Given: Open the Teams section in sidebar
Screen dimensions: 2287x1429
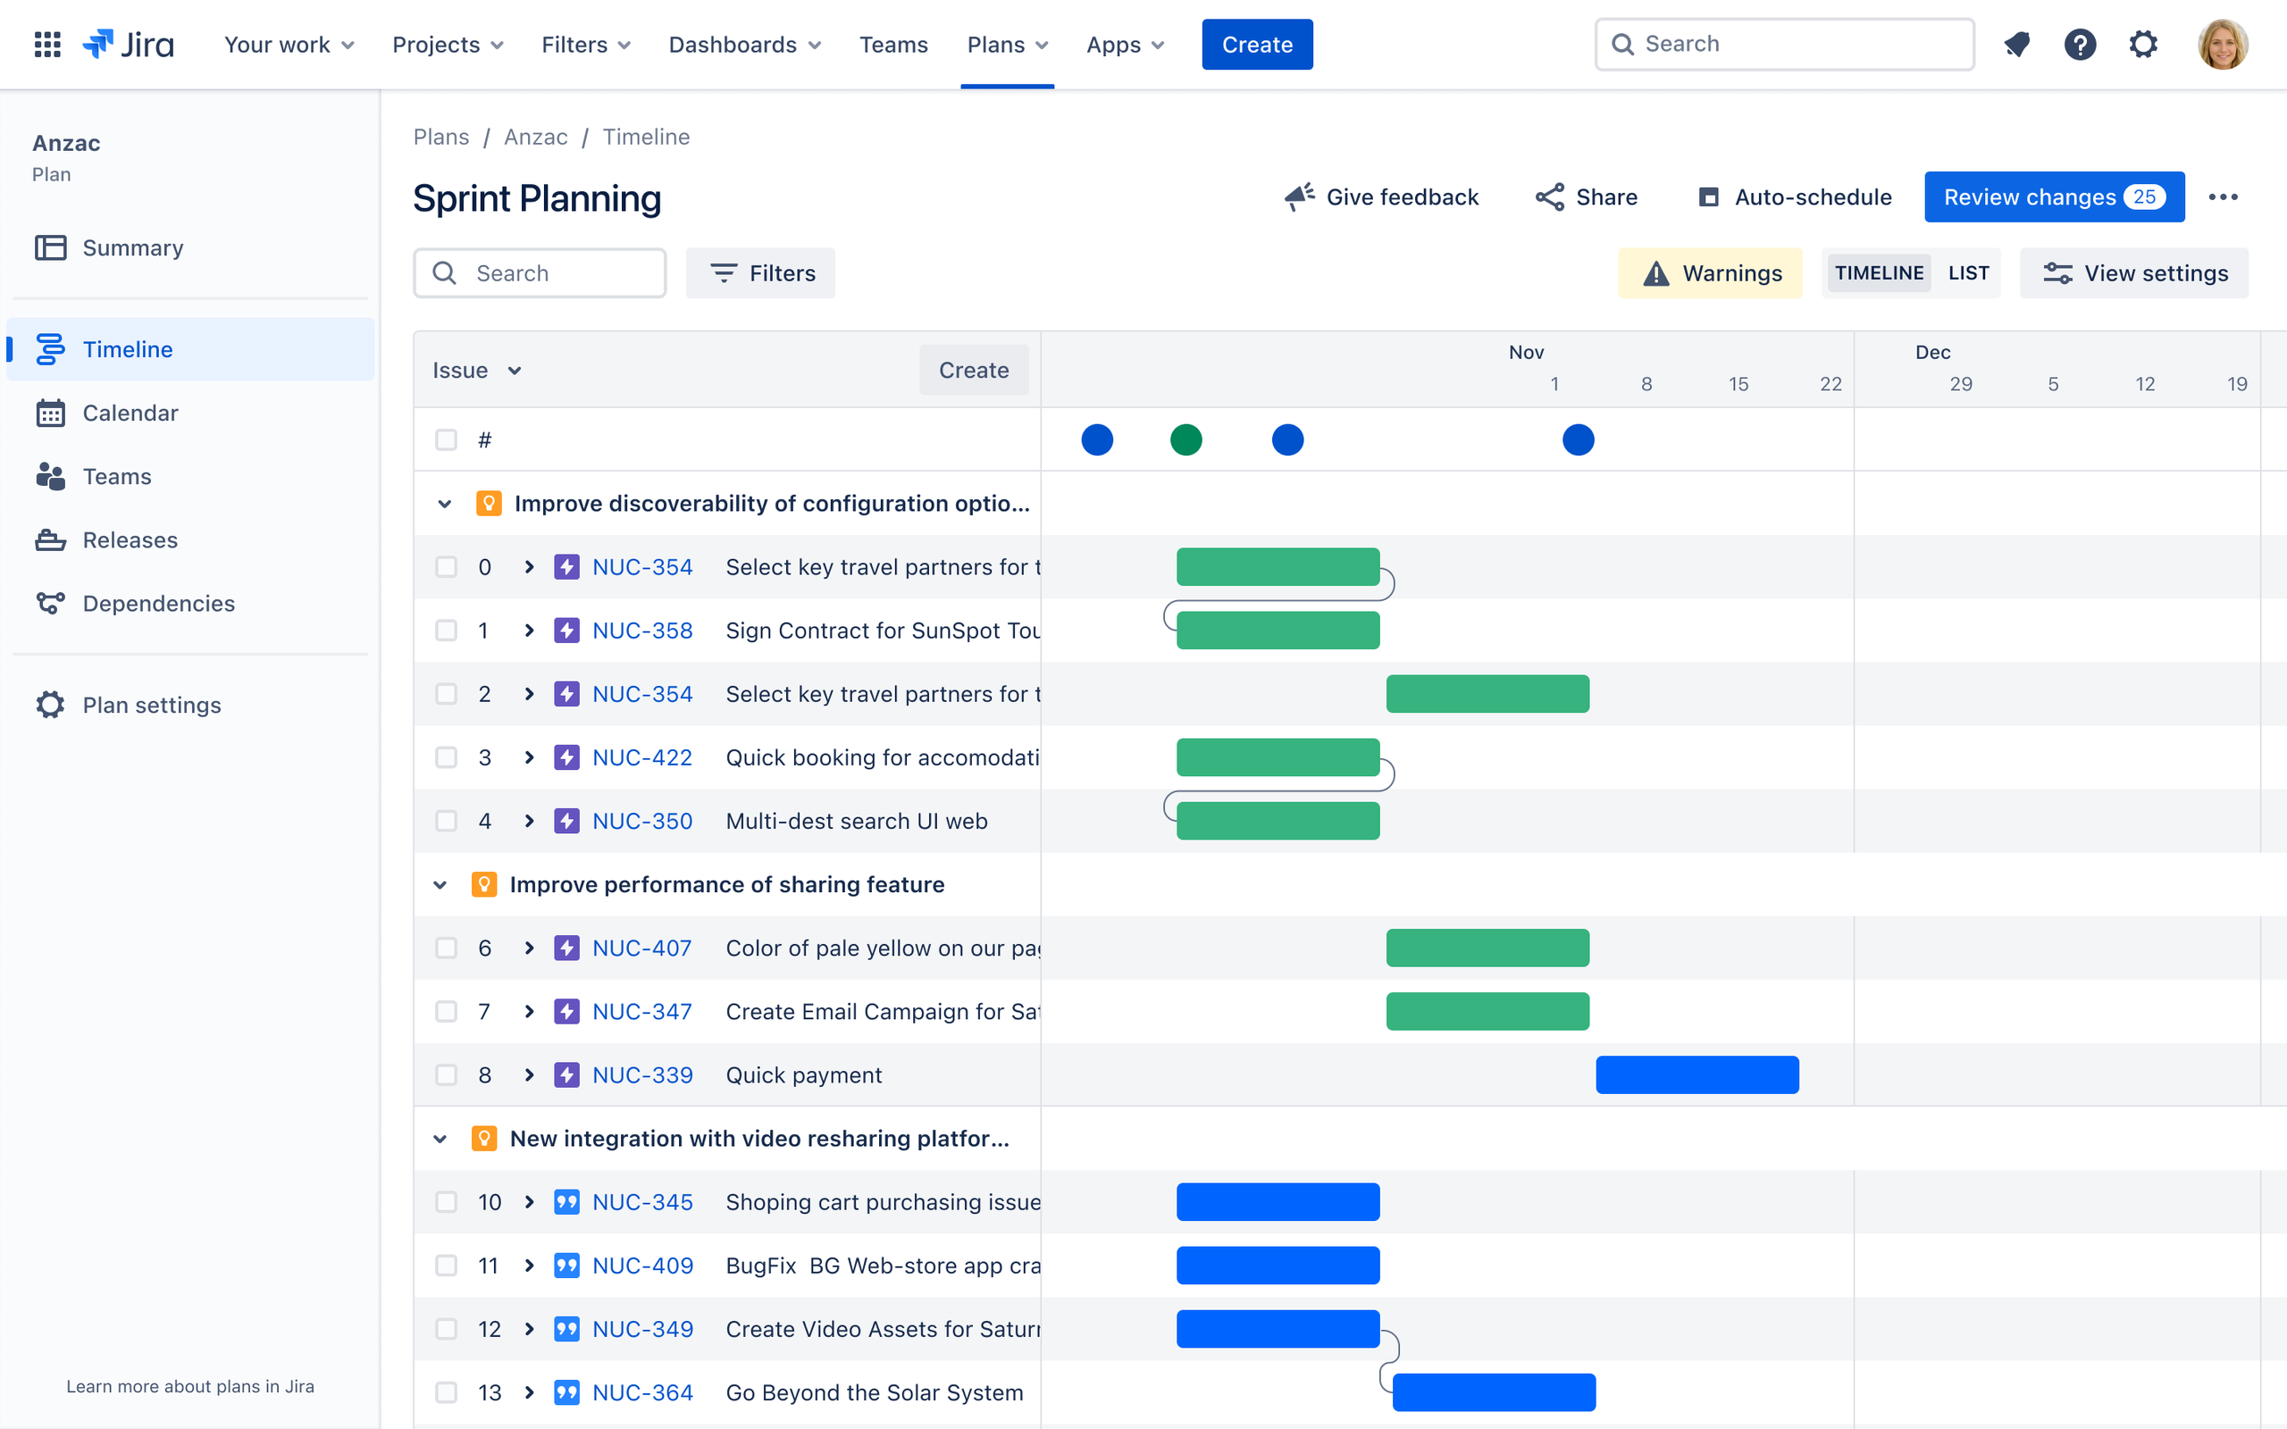Looking at the screenshot, I should pyautogui.click(x=116, y=476).
